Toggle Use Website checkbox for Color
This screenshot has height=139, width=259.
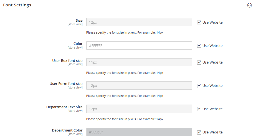click(199, 46)
